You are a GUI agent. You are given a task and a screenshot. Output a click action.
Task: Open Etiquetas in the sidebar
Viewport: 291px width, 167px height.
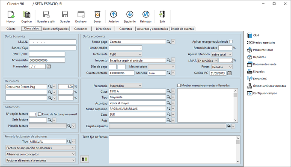tap(256, 71)
